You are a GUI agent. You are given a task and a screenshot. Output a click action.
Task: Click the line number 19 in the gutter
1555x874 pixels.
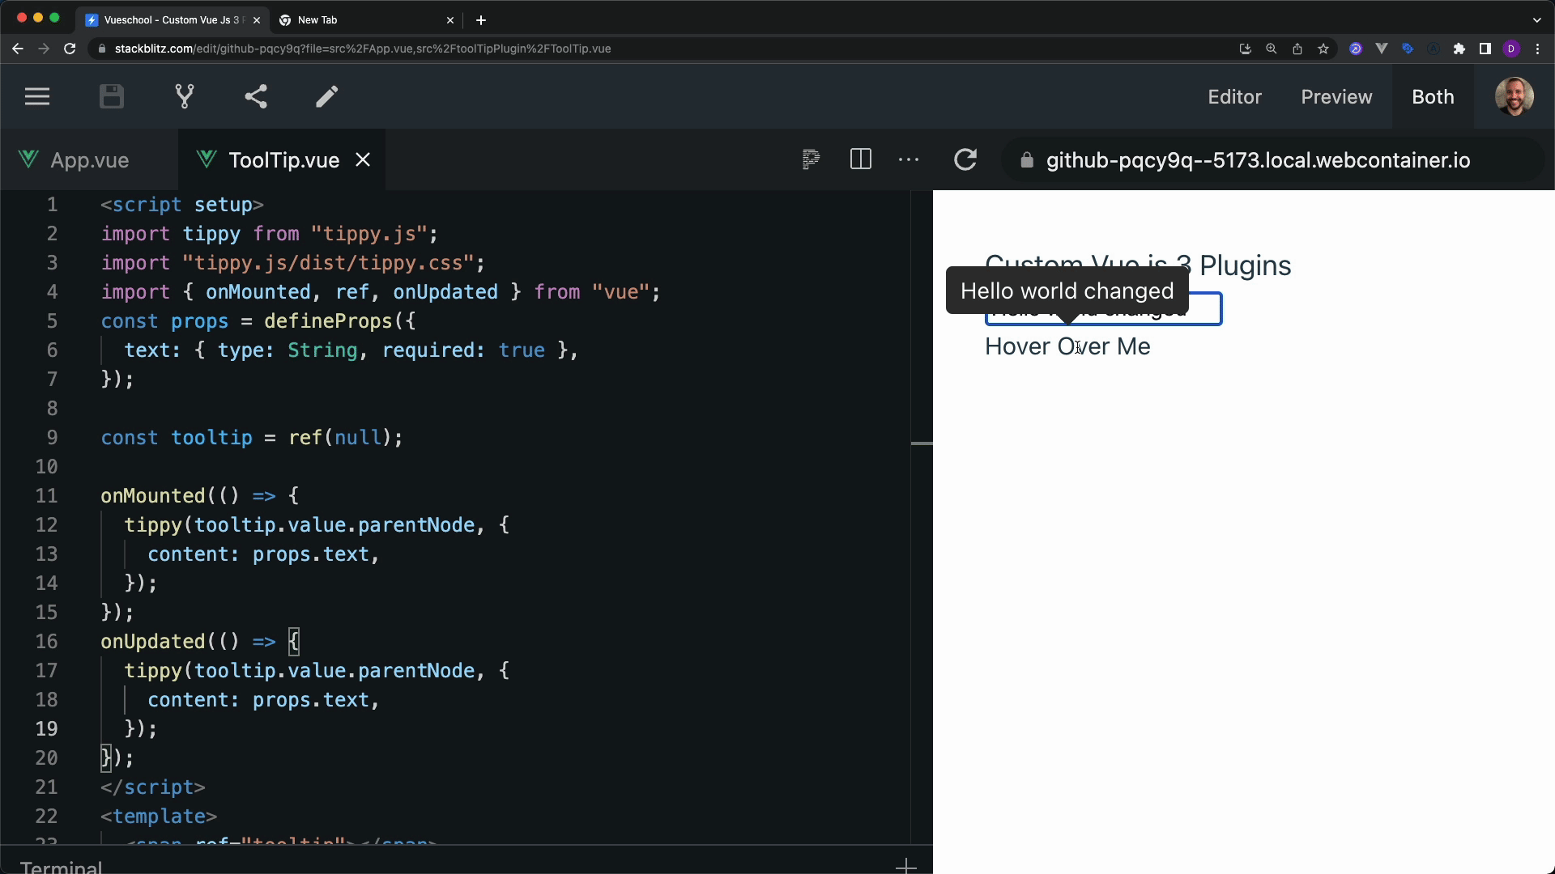click(47, 729)
